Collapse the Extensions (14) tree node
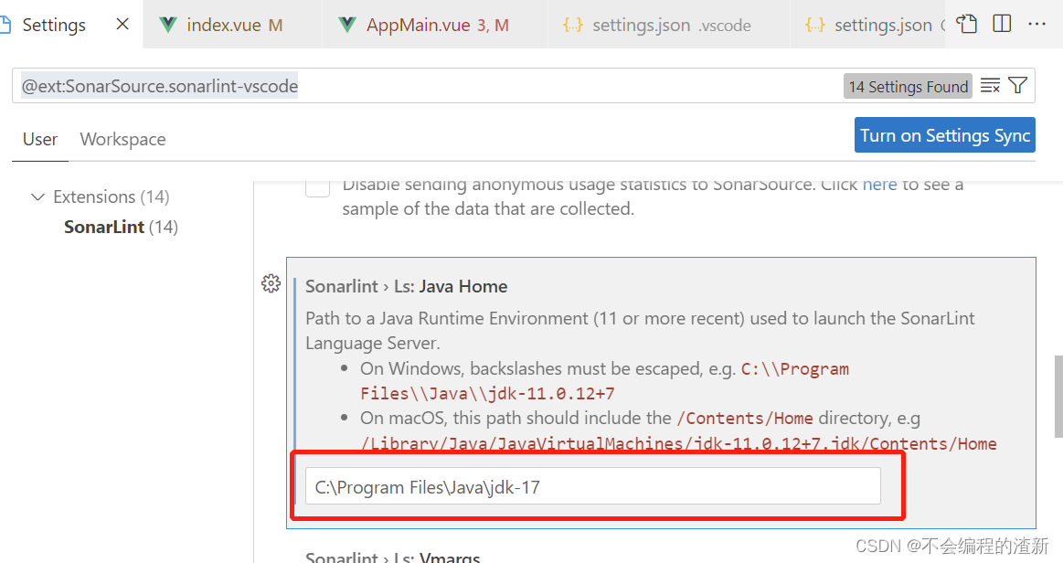1063x563 pixels. (x=38, y=197)
